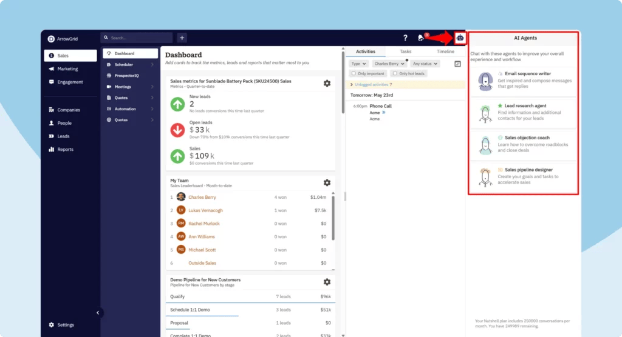The width and height of the screenshot is (622, 337).
Task: Open settings gear for Sales metrics card
Action: pyautogui.click(x=327, y=83)
